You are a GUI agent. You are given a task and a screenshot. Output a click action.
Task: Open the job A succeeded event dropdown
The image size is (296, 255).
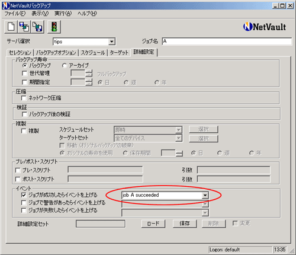(x=205, y=195)
